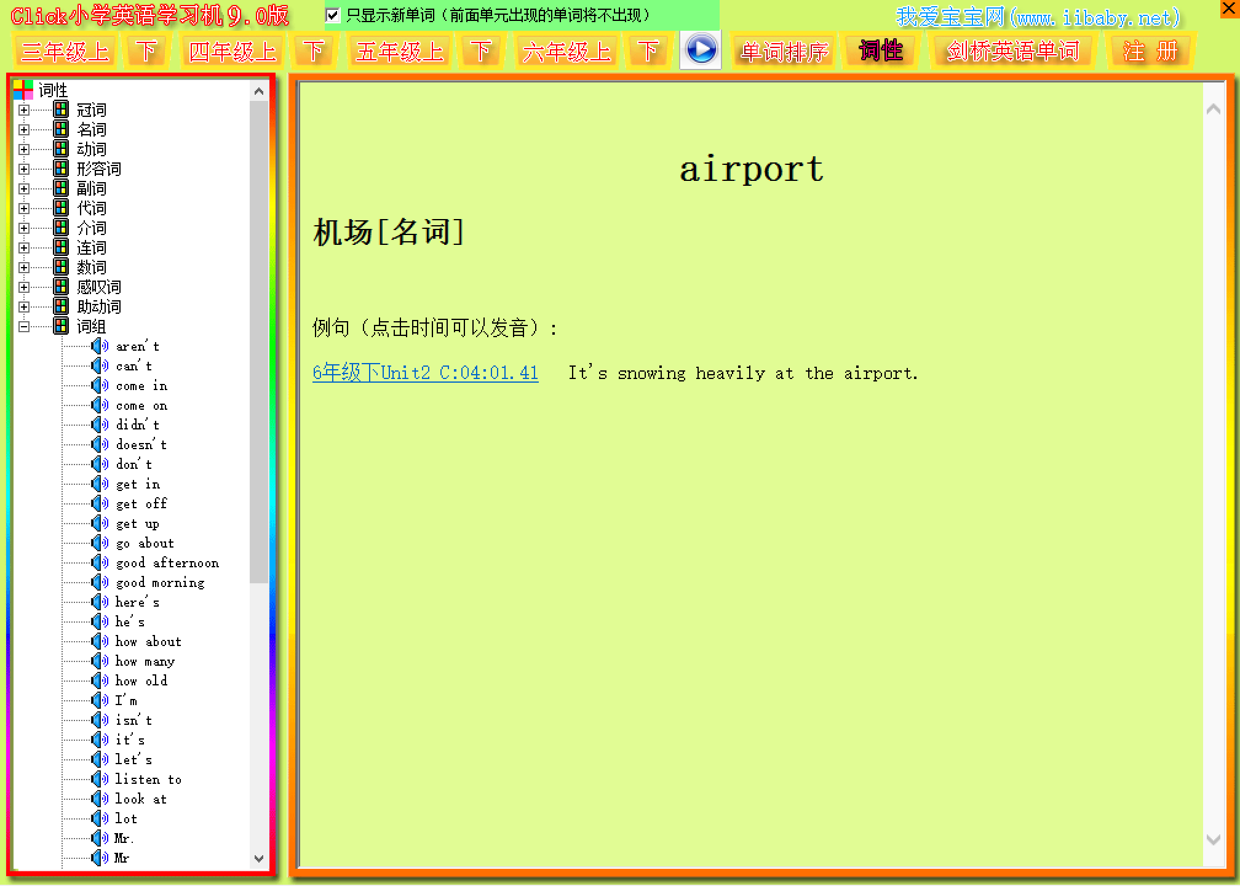The height and width of the screenshot is (886, 1240).
Task: Switch to 单词排序 tab
Action: [x=785, y=51]
